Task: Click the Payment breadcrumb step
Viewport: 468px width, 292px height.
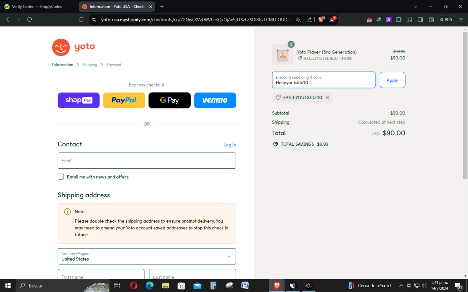Action: pyautogui.click(x=114, y=65)
